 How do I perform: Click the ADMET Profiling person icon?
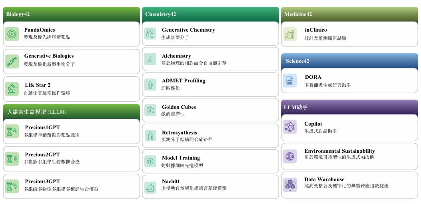coord(150,85)
